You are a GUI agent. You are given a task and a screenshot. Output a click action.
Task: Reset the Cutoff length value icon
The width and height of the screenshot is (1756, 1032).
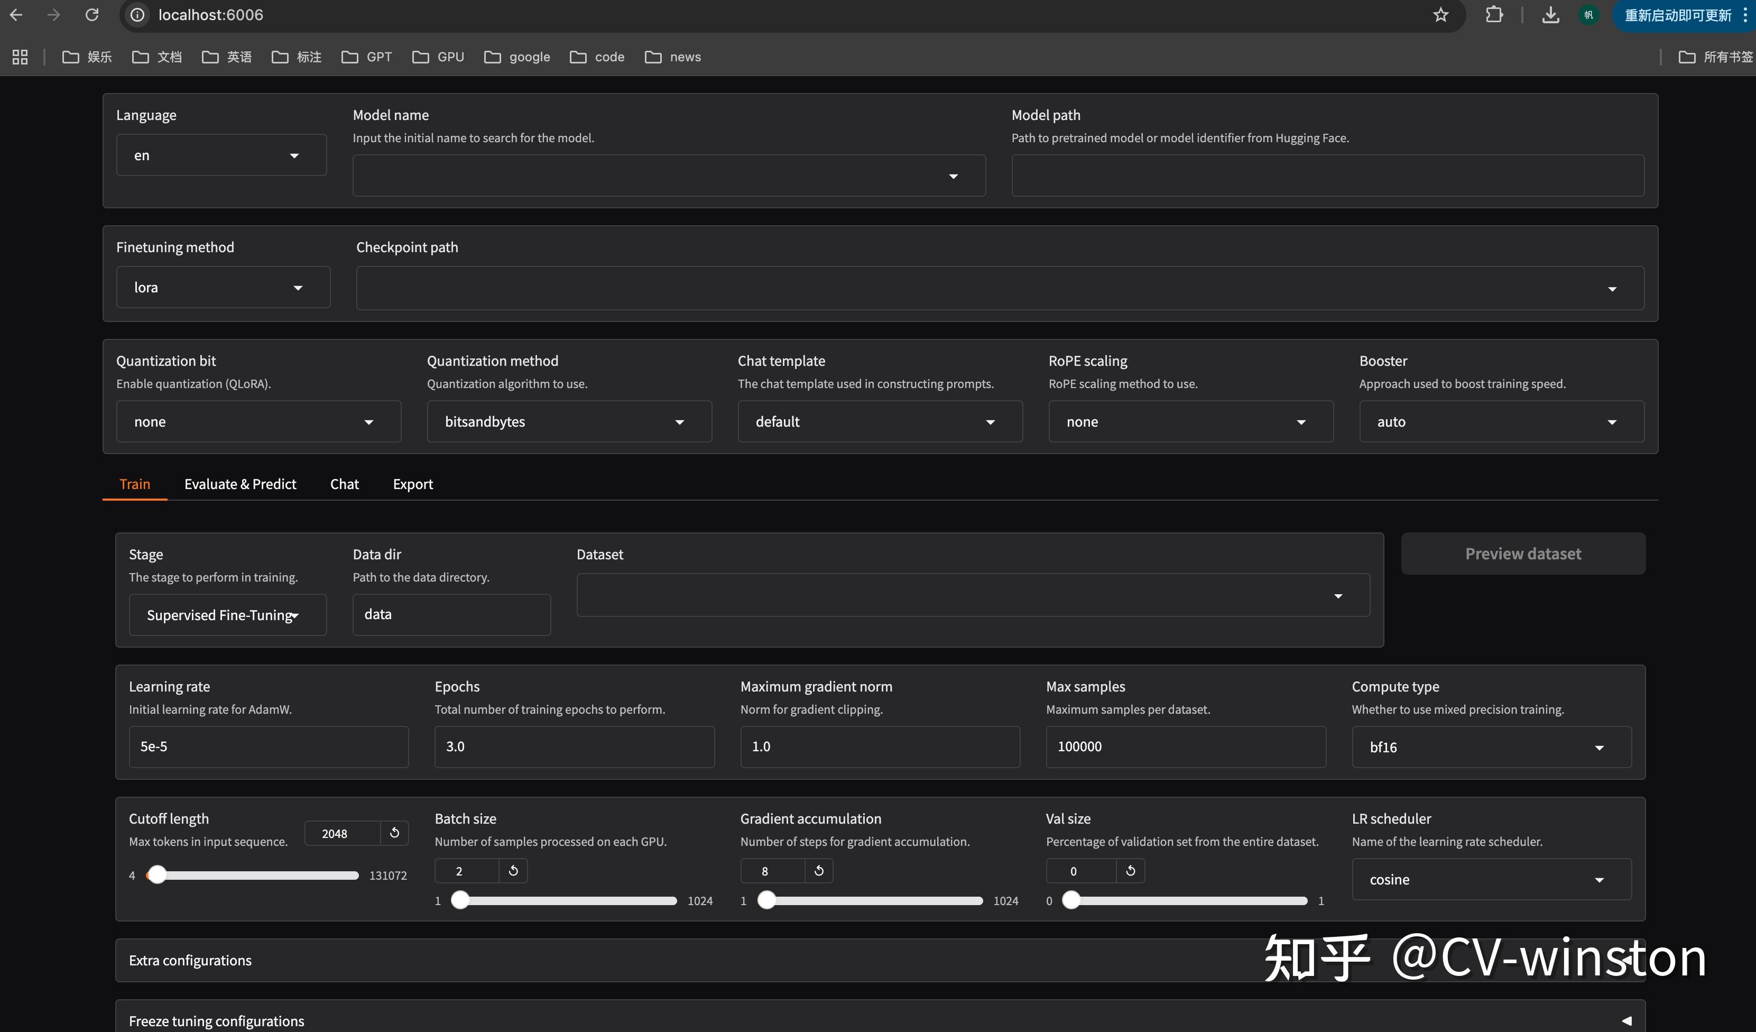click(x=394, y=833)
